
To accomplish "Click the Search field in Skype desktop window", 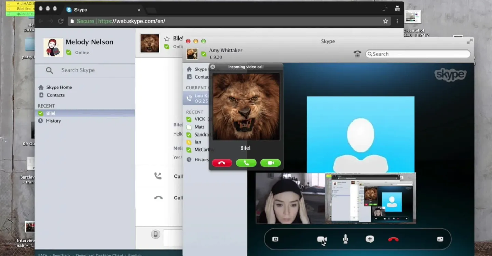I will 418,54.
